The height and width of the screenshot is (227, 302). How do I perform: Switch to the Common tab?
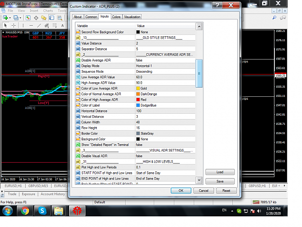(x=91, y=17)
